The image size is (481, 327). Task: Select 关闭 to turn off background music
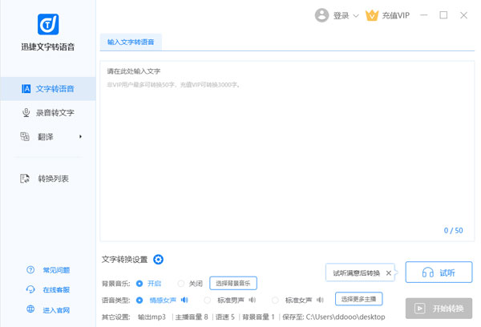click(181, 283)
